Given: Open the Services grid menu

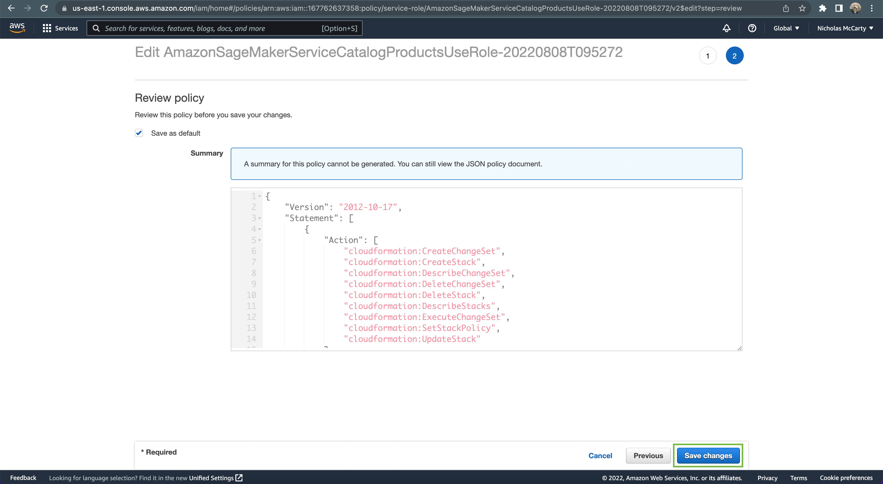Looking at the screenshot, I should (x=60, y=28).
